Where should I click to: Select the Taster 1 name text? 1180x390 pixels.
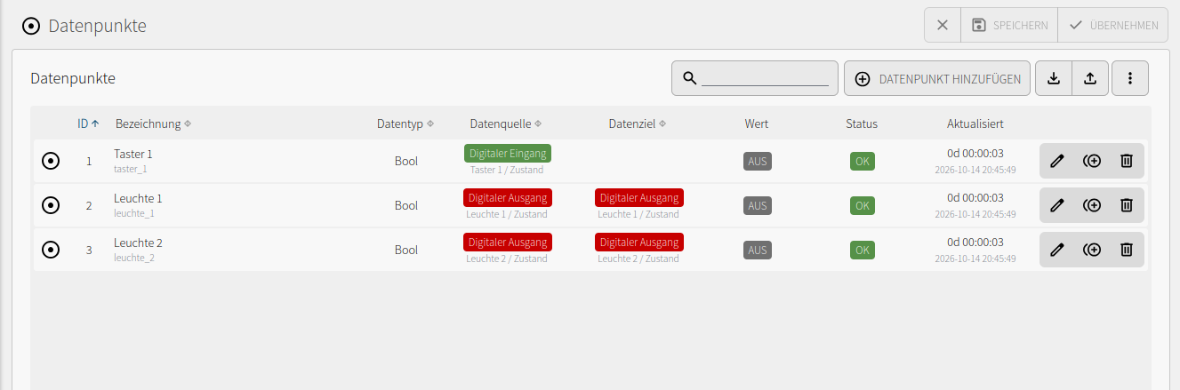[133, 154]
